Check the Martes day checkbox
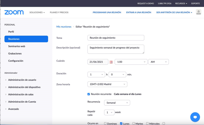 (134, 123)
